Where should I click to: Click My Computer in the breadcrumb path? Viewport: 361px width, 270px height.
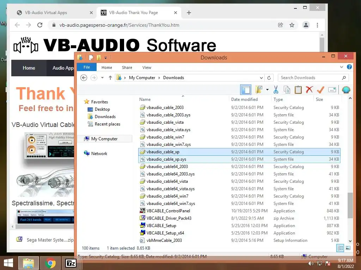pos(142,78)
